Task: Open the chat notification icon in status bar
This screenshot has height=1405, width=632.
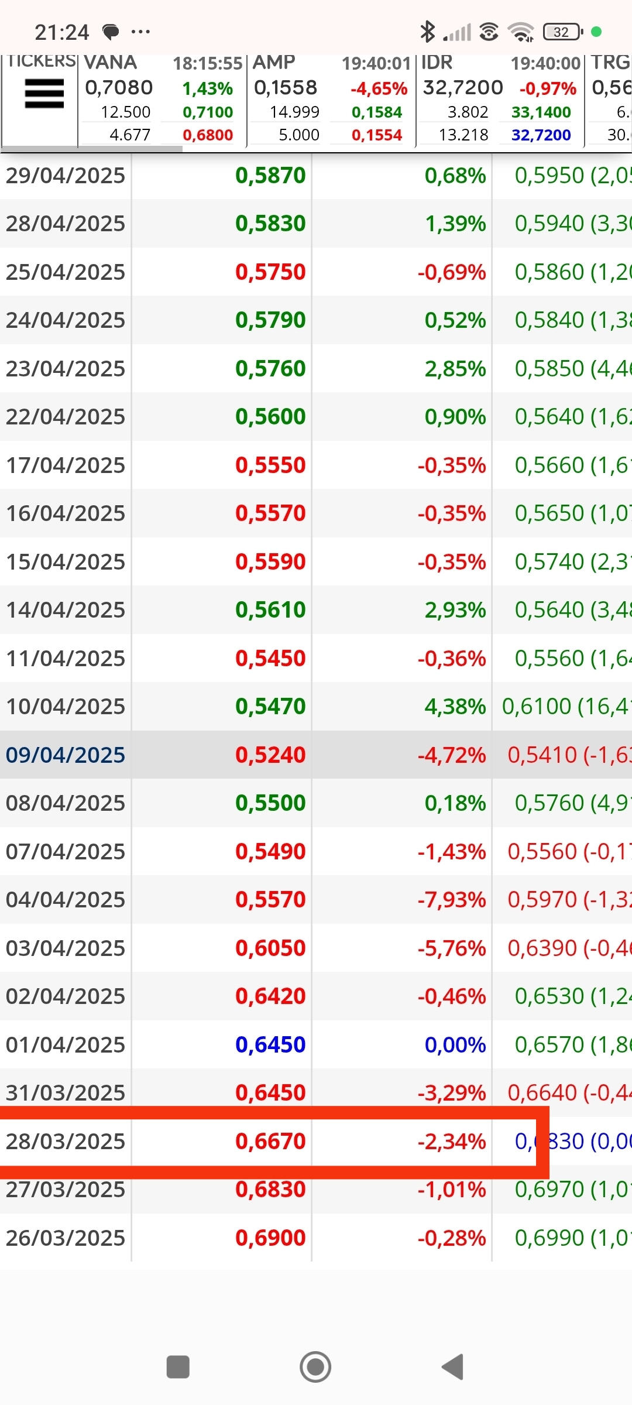Action: 111,32
